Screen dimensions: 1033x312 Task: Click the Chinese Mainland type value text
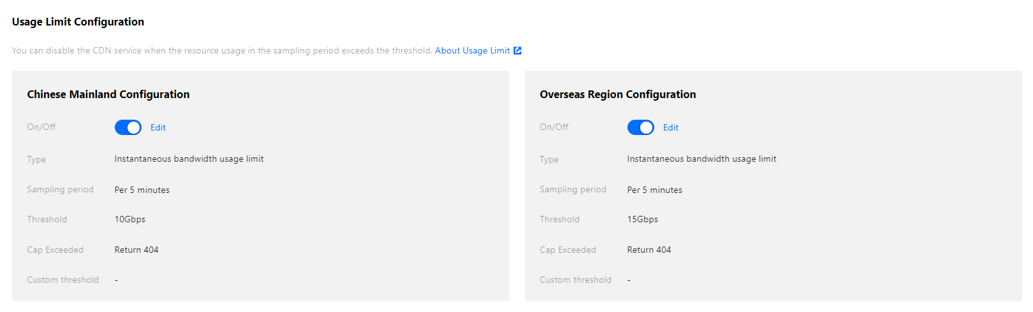[x=189, y=159]
